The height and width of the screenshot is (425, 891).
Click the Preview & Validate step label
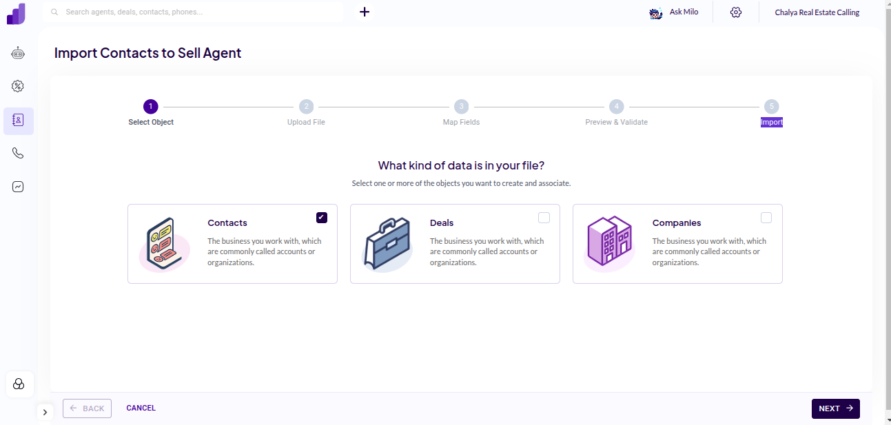(x=617, y=122)
